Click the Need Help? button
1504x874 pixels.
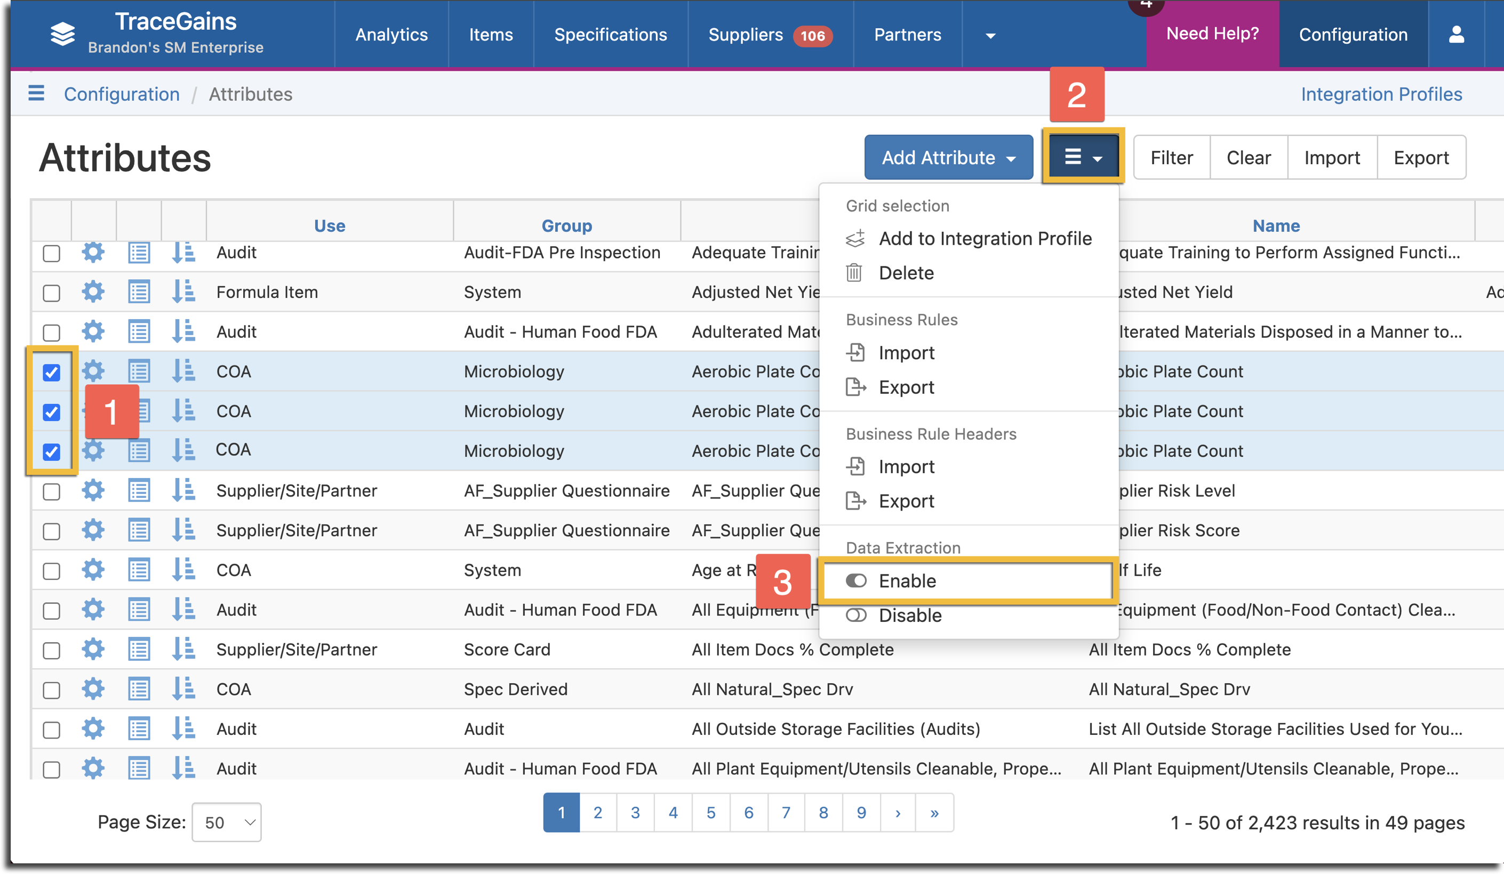tap(1213, 34)
